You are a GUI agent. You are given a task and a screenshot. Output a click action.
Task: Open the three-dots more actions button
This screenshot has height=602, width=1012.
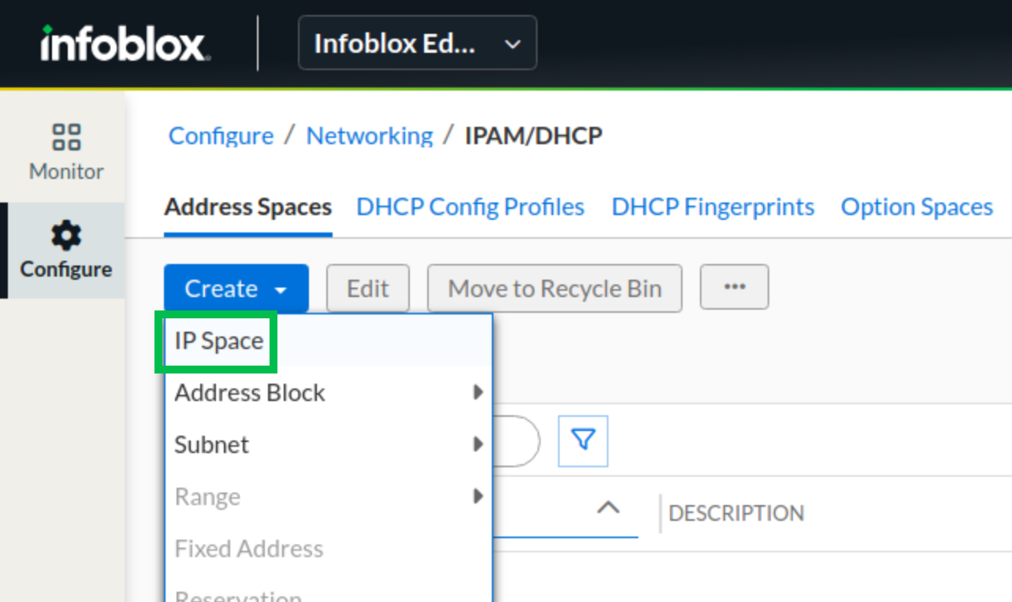pos(734,288)
